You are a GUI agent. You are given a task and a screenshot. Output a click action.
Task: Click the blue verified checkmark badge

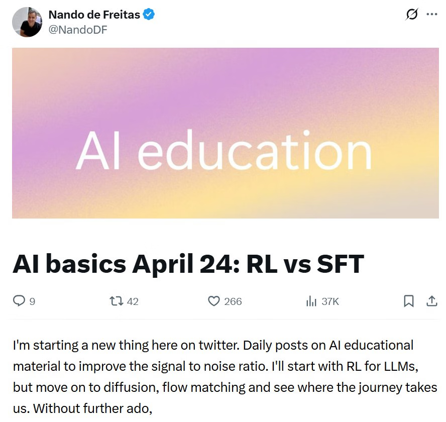[149, 14]
